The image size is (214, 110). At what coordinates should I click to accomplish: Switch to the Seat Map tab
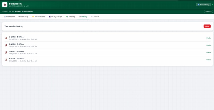(x=23, y=17)
